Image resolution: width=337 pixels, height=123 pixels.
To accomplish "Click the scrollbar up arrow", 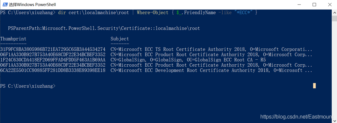I will coord(334,13).
